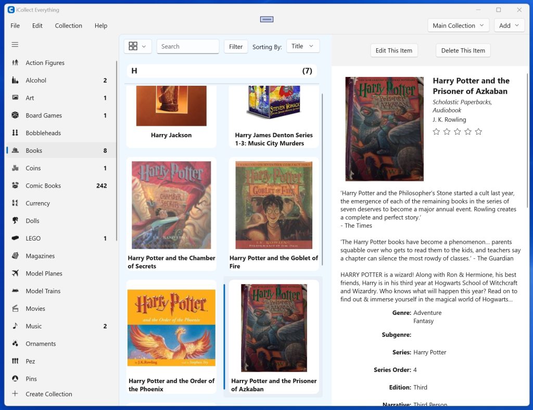Click inside the Search field

pos(187,46)
